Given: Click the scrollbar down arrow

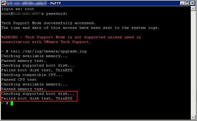Looking at the screenshot, I should pos(193,117).
